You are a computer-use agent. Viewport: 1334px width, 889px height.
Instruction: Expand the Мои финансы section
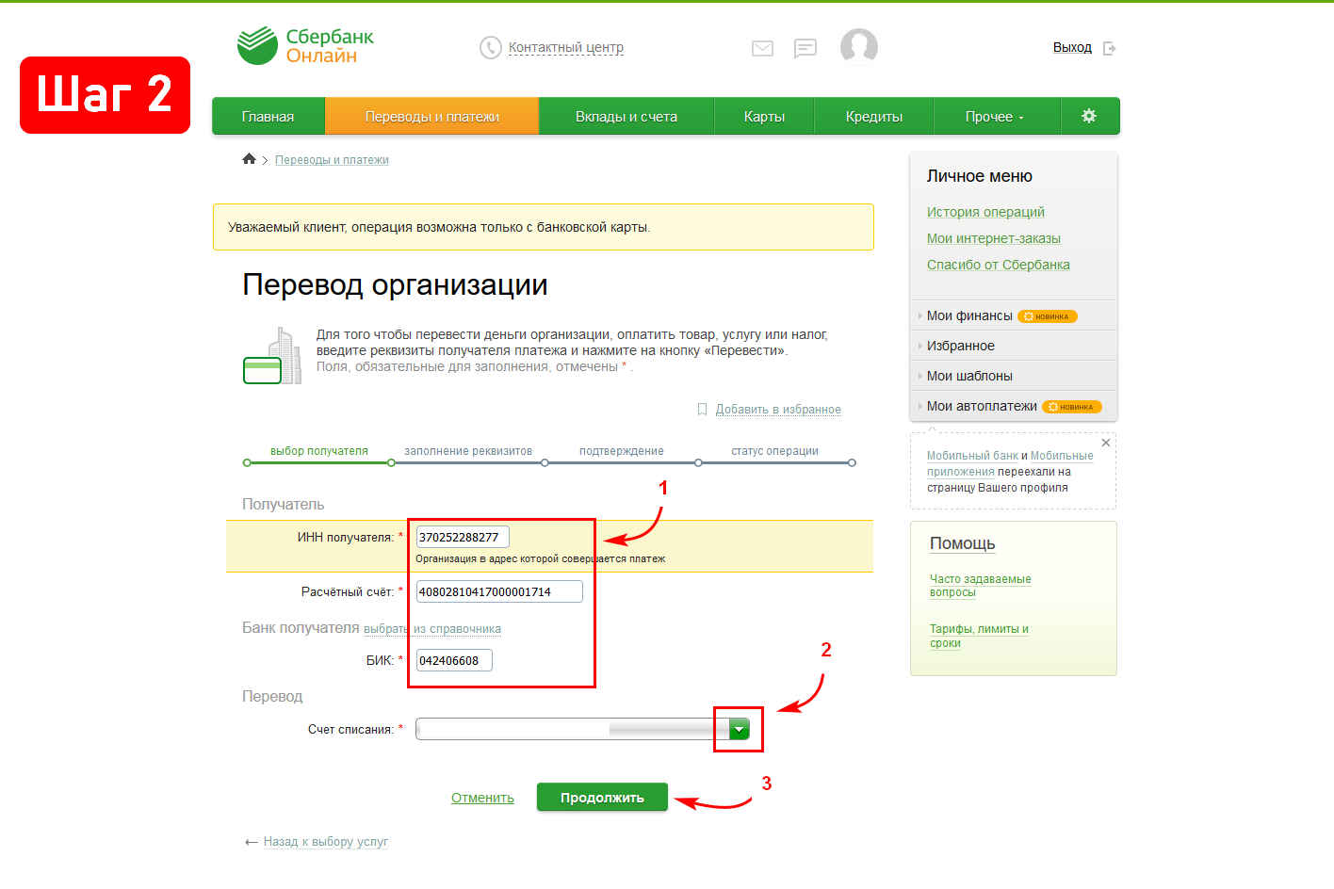click(x=969, y=315)
